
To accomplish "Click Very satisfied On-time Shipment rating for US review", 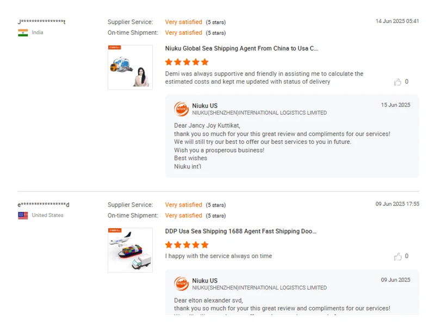I will click(x=183, y=216).
